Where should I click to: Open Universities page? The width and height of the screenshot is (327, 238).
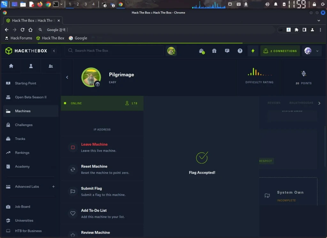(24, 220)
